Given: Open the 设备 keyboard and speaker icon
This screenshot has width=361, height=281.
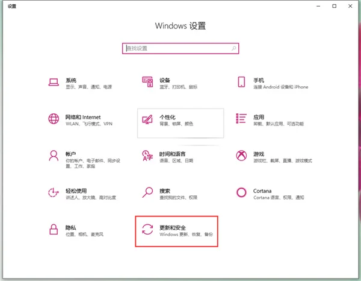Looking at the screenshot, I should pos(147,82).
